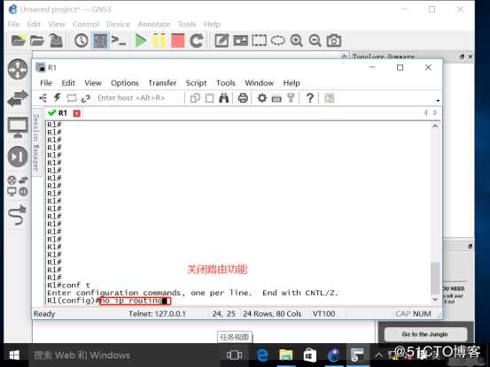Screen dimensions: 490x367
Task: Browse all devices icon in sidebar
Action: click(x=18, y=186)
